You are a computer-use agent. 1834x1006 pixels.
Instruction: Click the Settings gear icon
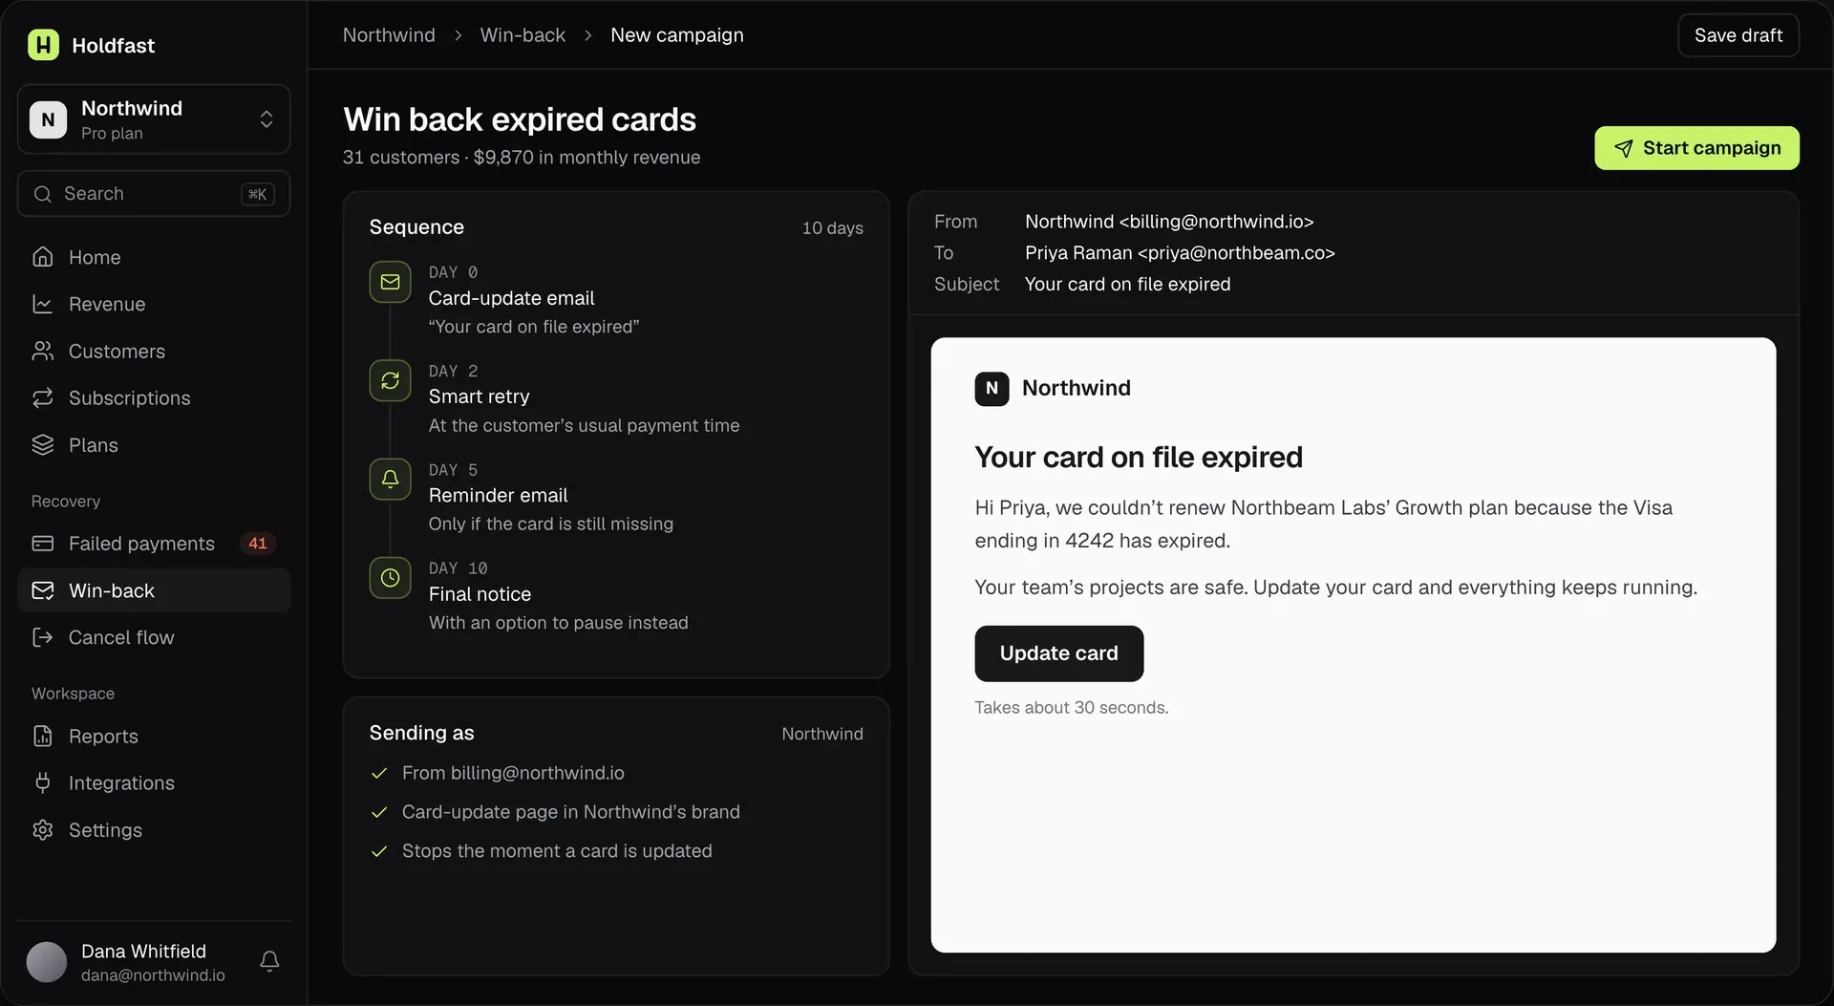coord(43,830)
